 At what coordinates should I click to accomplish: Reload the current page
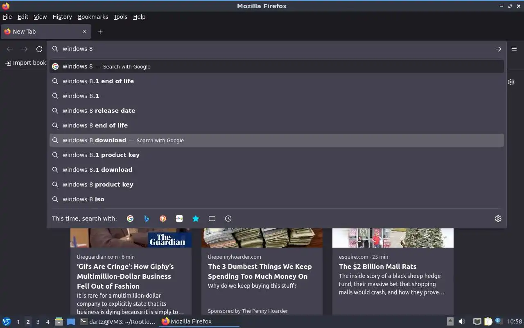[39, 49]
